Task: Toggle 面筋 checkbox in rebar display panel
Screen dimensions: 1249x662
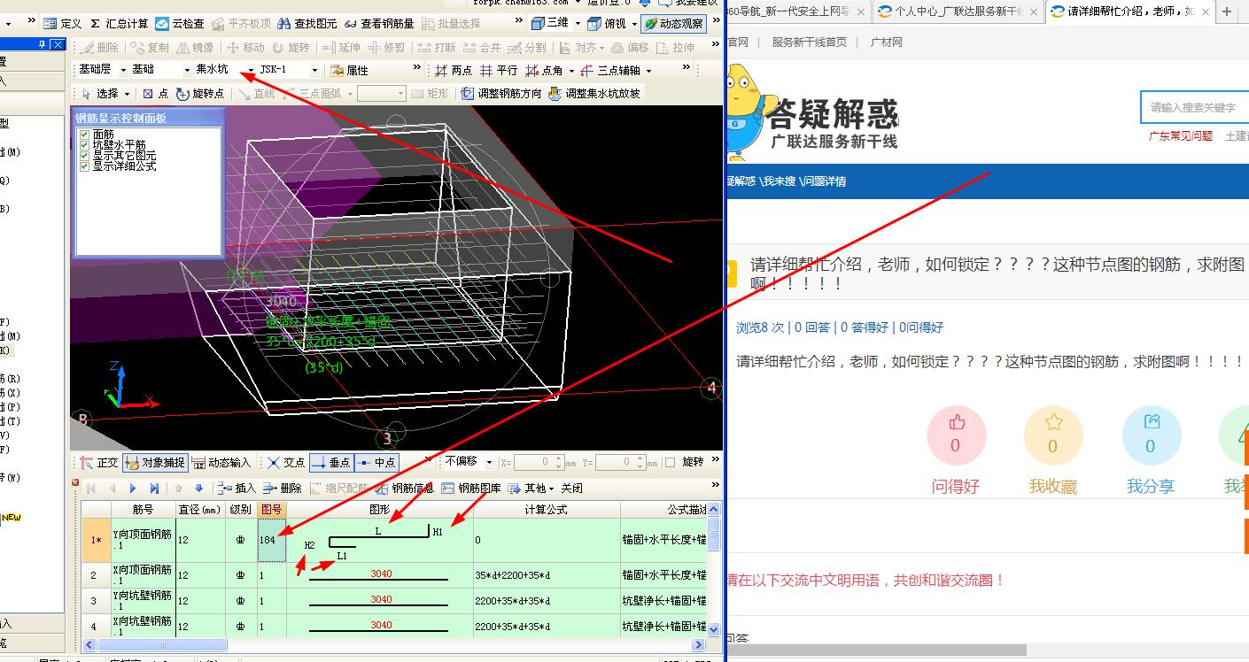Action: pos(85,135)
